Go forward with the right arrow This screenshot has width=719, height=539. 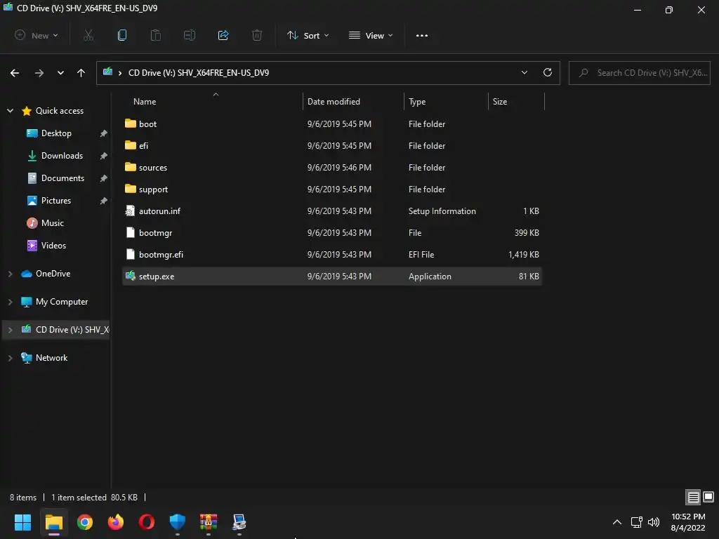pyautogui.click(x=39, y=73)
